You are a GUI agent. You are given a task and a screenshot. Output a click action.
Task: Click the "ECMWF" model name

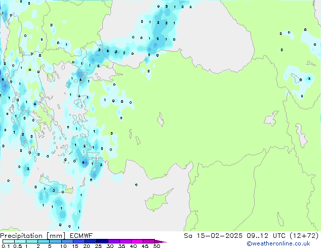82,236
